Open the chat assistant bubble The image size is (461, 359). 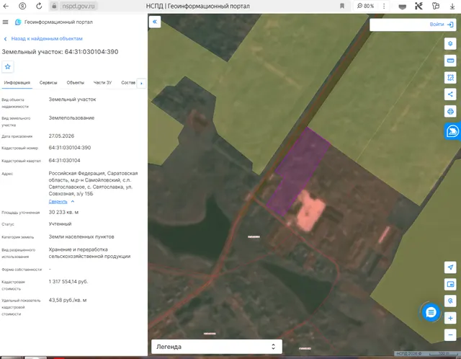click(x=431, y=312)
